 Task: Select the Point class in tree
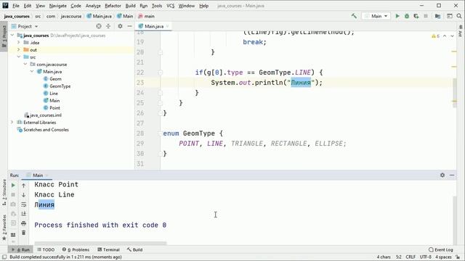click(x=52, y=108)
